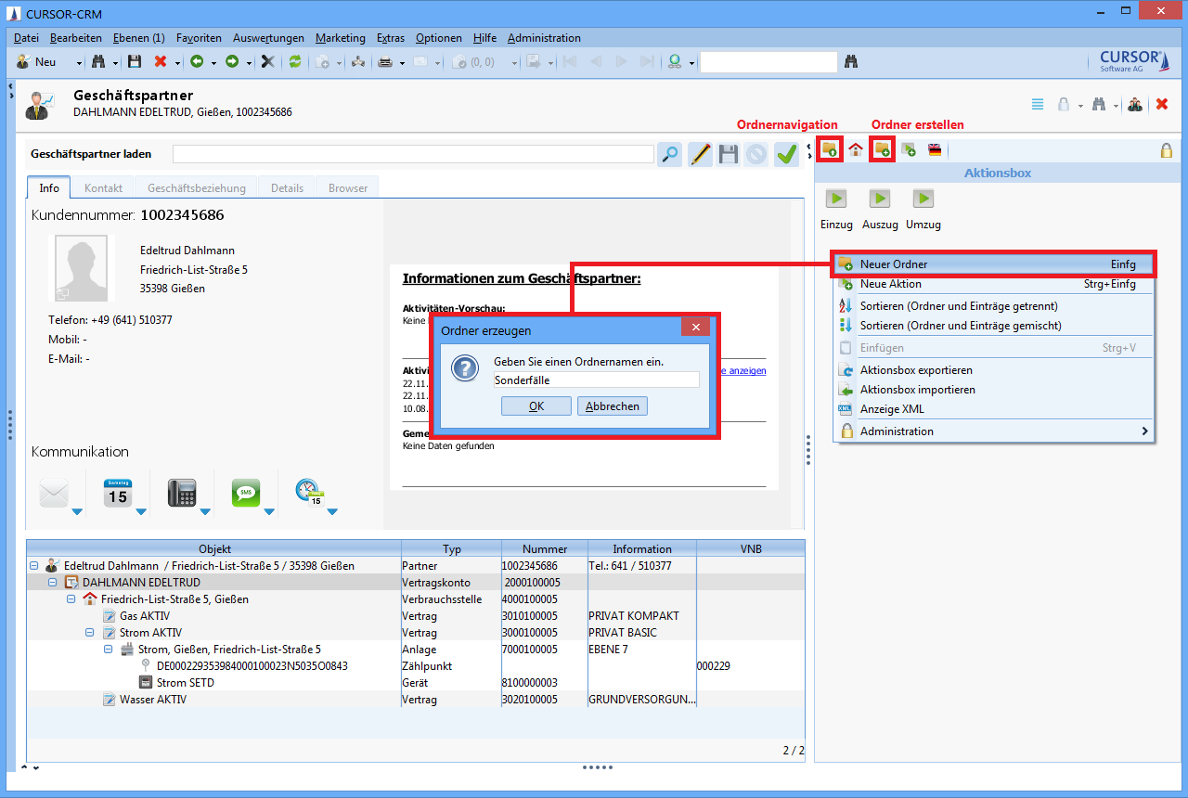Start the Umzug action button
Image resolution: width=1188 pixels, height=798 pixels.
[x=923, y=199]
